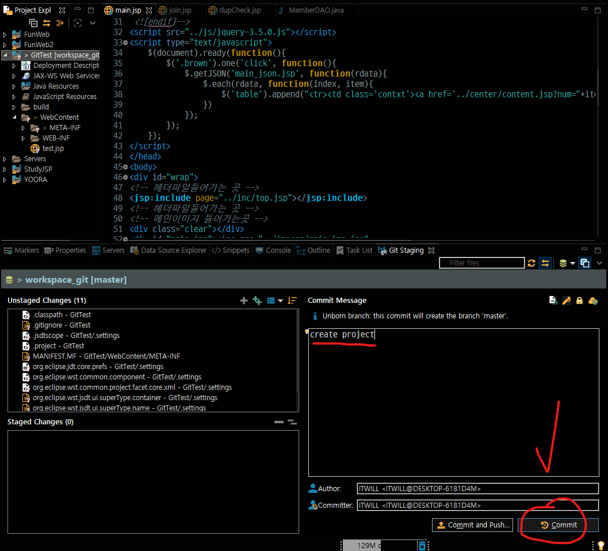Expand Java Resources node
The height and width of the screenshot is (551, 608).
tap(14, 86)
